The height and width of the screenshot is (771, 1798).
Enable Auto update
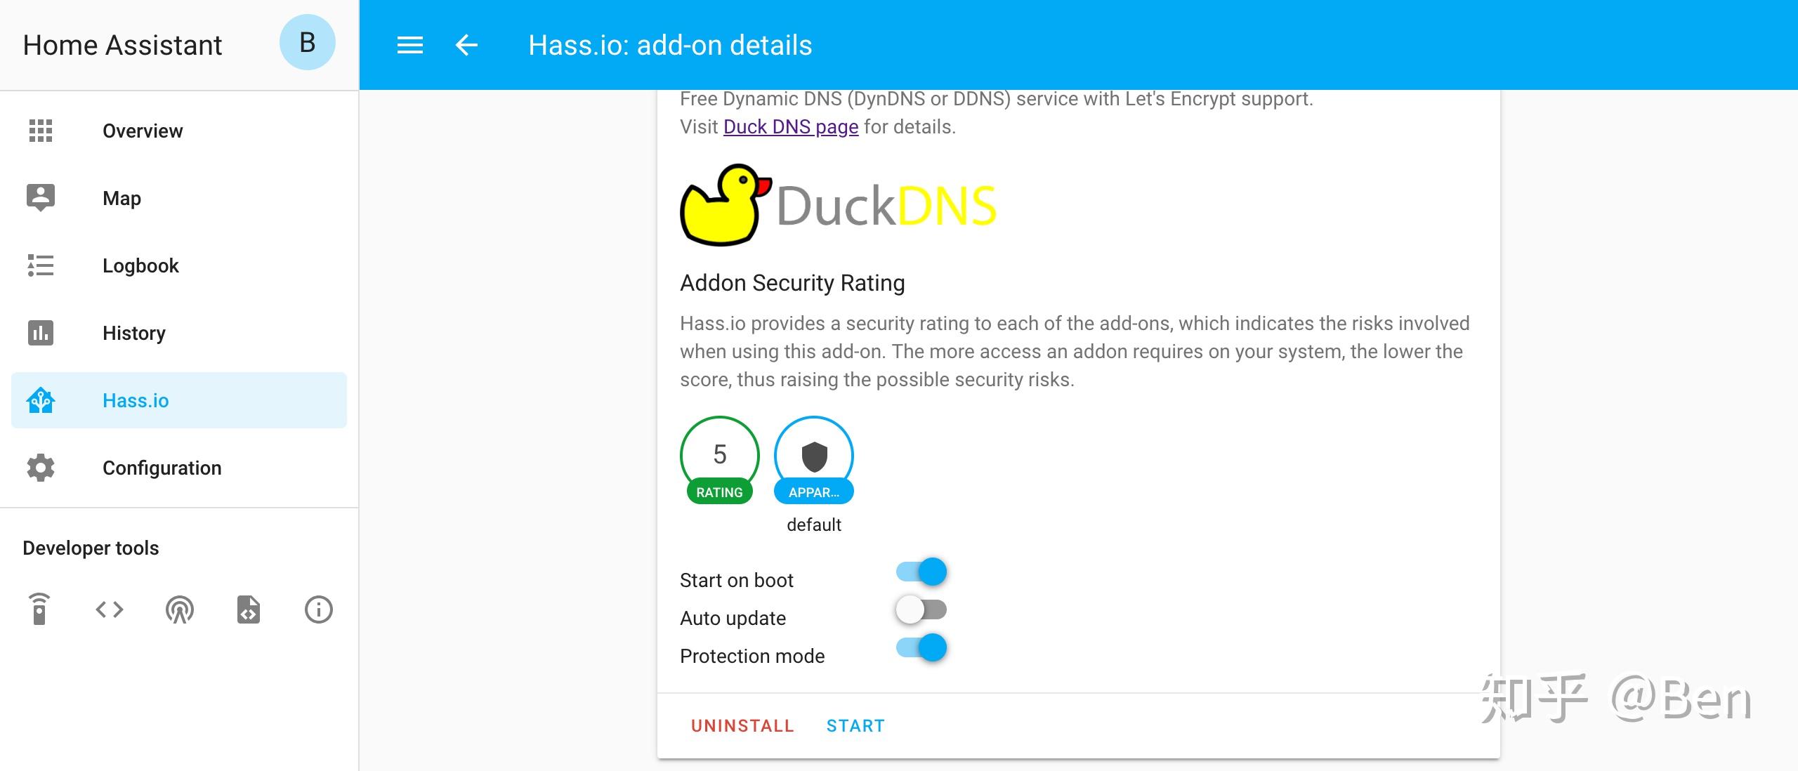point(921,609)
